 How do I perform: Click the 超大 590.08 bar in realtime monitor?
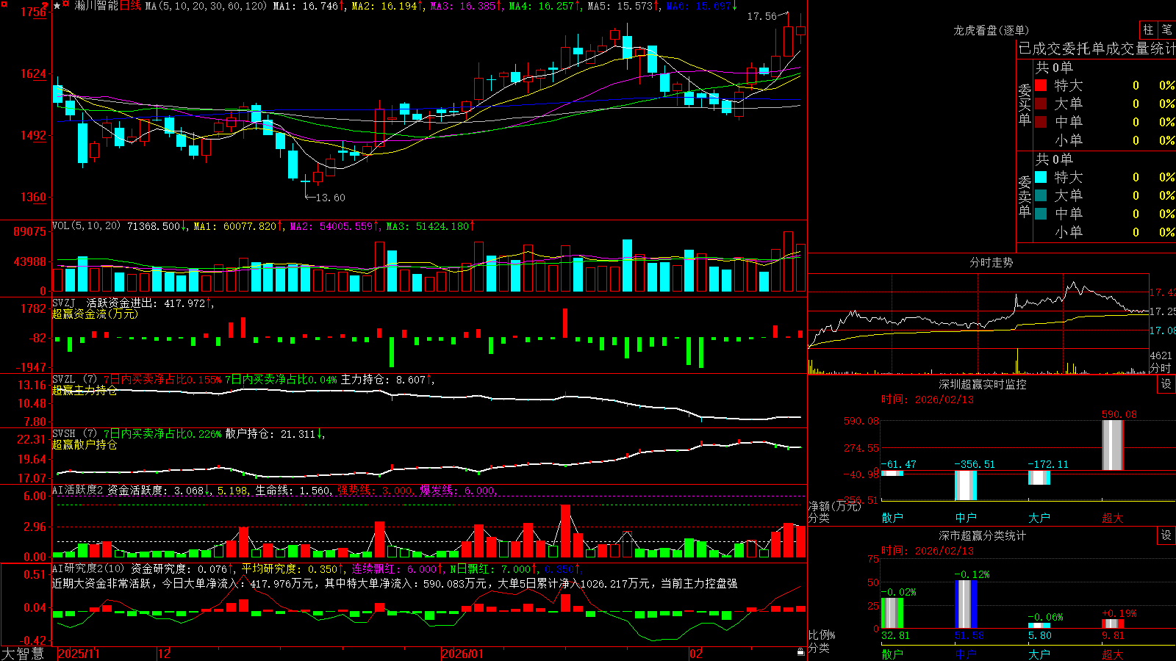[1113, 445]
